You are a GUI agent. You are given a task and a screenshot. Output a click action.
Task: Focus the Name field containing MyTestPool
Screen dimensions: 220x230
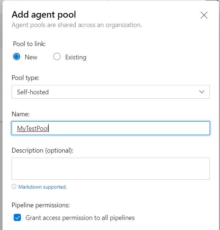click(x=111, y=128)
